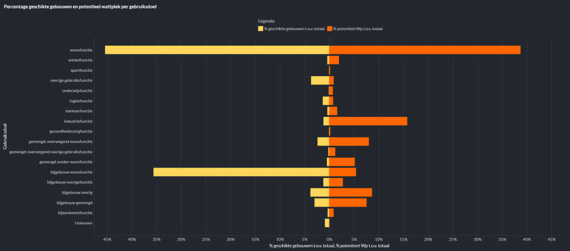The image size is (570, 251).
Task: Toggle the '% potentieel Wp t.o.v. totaal' legend label
Action: pos(358,28)
